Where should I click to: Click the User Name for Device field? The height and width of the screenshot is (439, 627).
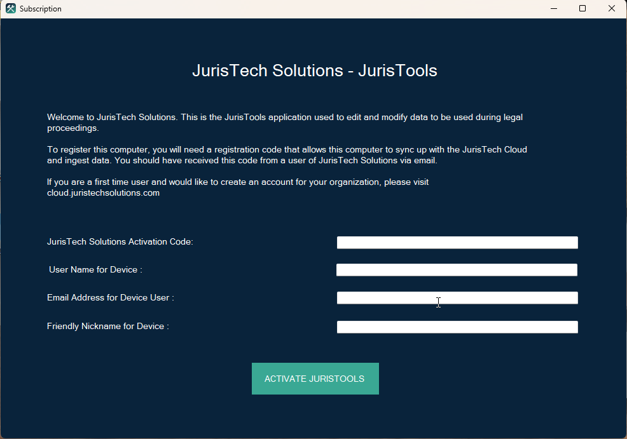pyautogui.click(x=457, y=270)
